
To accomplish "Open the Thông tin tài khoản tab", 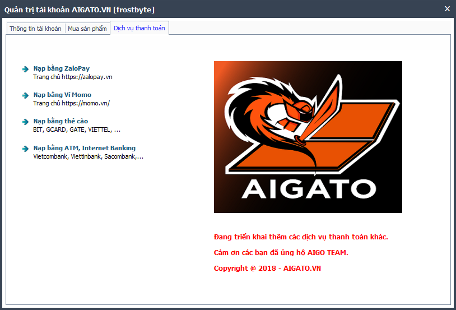I will click(35, 29).
